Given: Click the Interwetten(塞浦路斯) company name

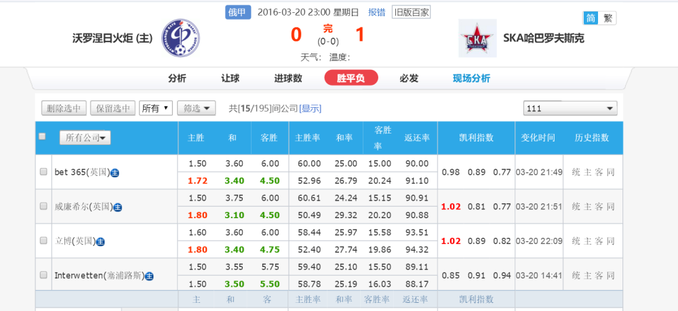Looking at the screenshot, I should pos(99,276).
